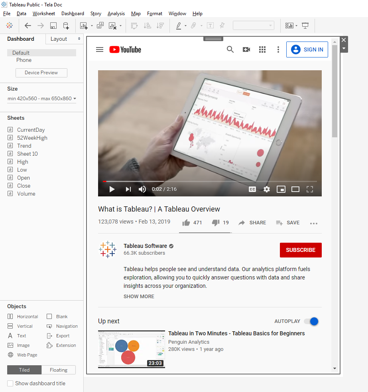This screenshot has width=368, height=392.
Task: Open the File menu
Action: 7,14
